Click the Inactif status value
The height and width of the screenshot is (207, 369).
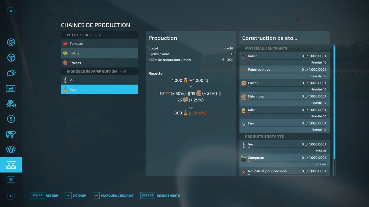tap(228, 48)
